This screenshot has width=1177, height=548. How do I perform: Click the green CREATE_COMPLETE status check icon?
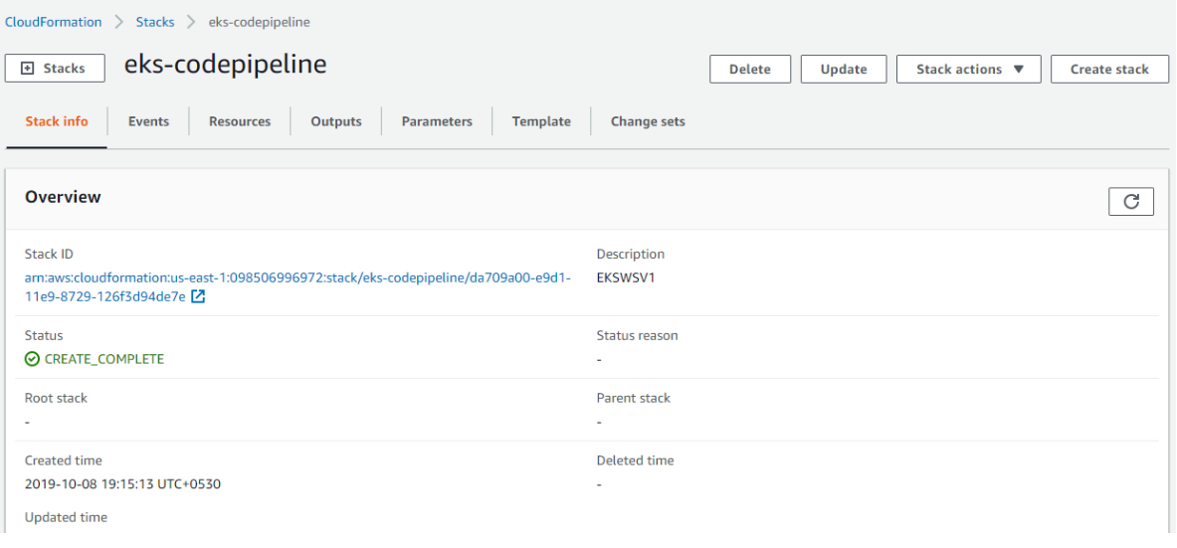click(32, 359)
